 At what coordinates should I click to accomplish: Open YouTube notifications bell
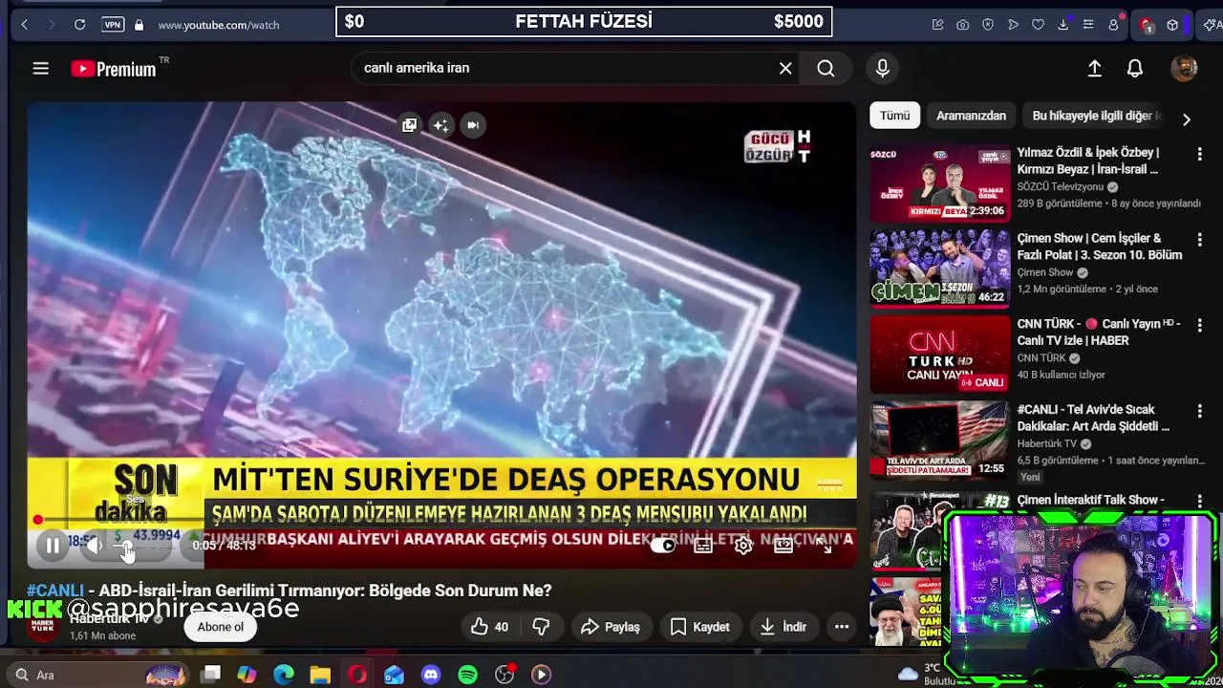[1135, 68]
